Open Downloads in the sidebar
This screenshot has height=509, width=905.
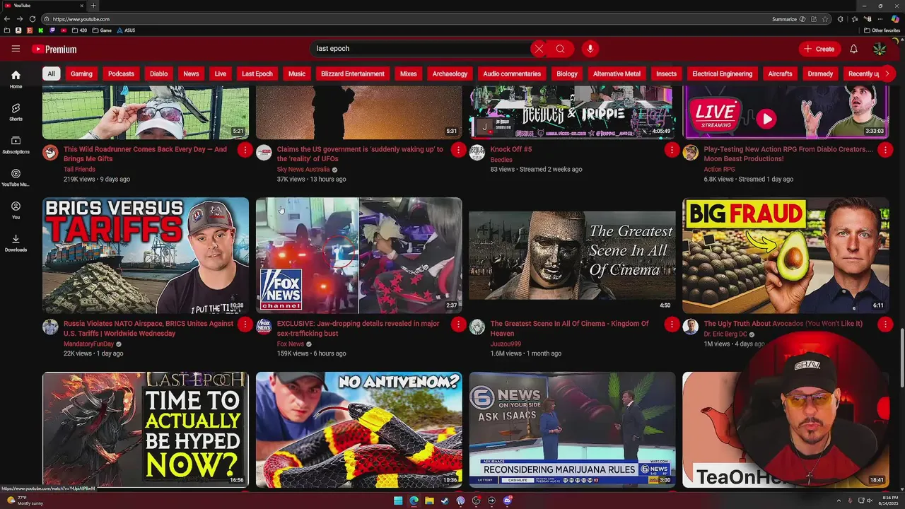[x=16, y=243]
